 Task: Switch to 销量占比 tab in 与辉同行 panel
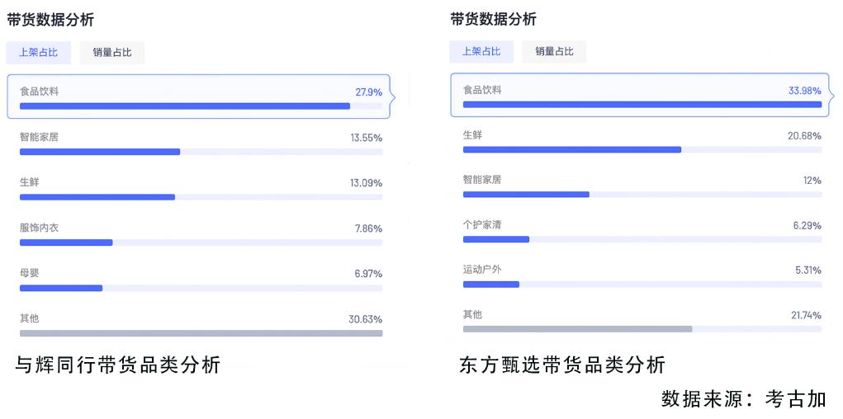pyautogui.click(x=111, y=53)
